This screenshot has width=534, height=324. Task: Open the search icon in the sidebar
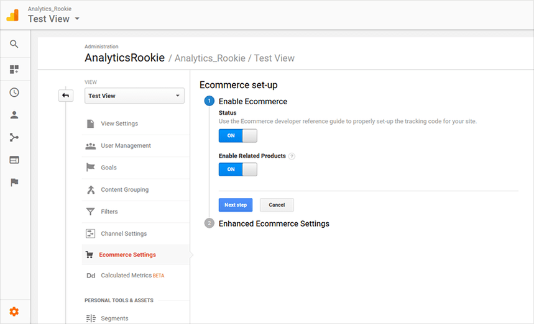pos(14,44)
